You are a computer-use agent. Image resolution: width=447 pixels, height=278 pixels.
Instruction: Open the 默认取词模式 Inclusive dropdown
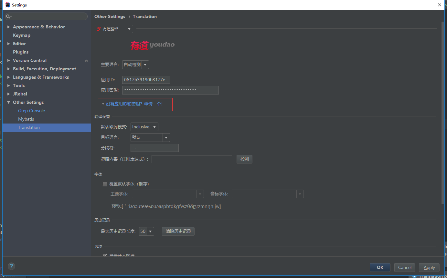pyautogui.click(x=144, y=127)
